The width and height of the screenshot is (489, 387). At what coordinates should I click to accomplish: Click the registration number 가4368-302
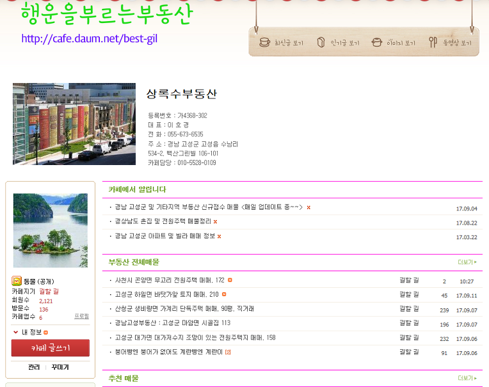(x=192, y=116)
